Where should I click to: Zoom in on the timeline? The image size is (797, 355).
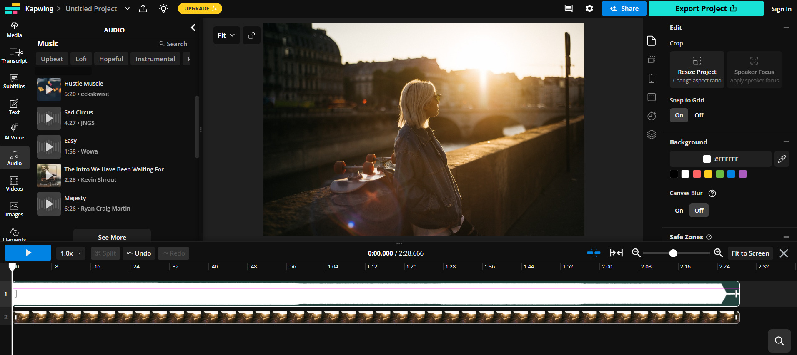(718, 253)
